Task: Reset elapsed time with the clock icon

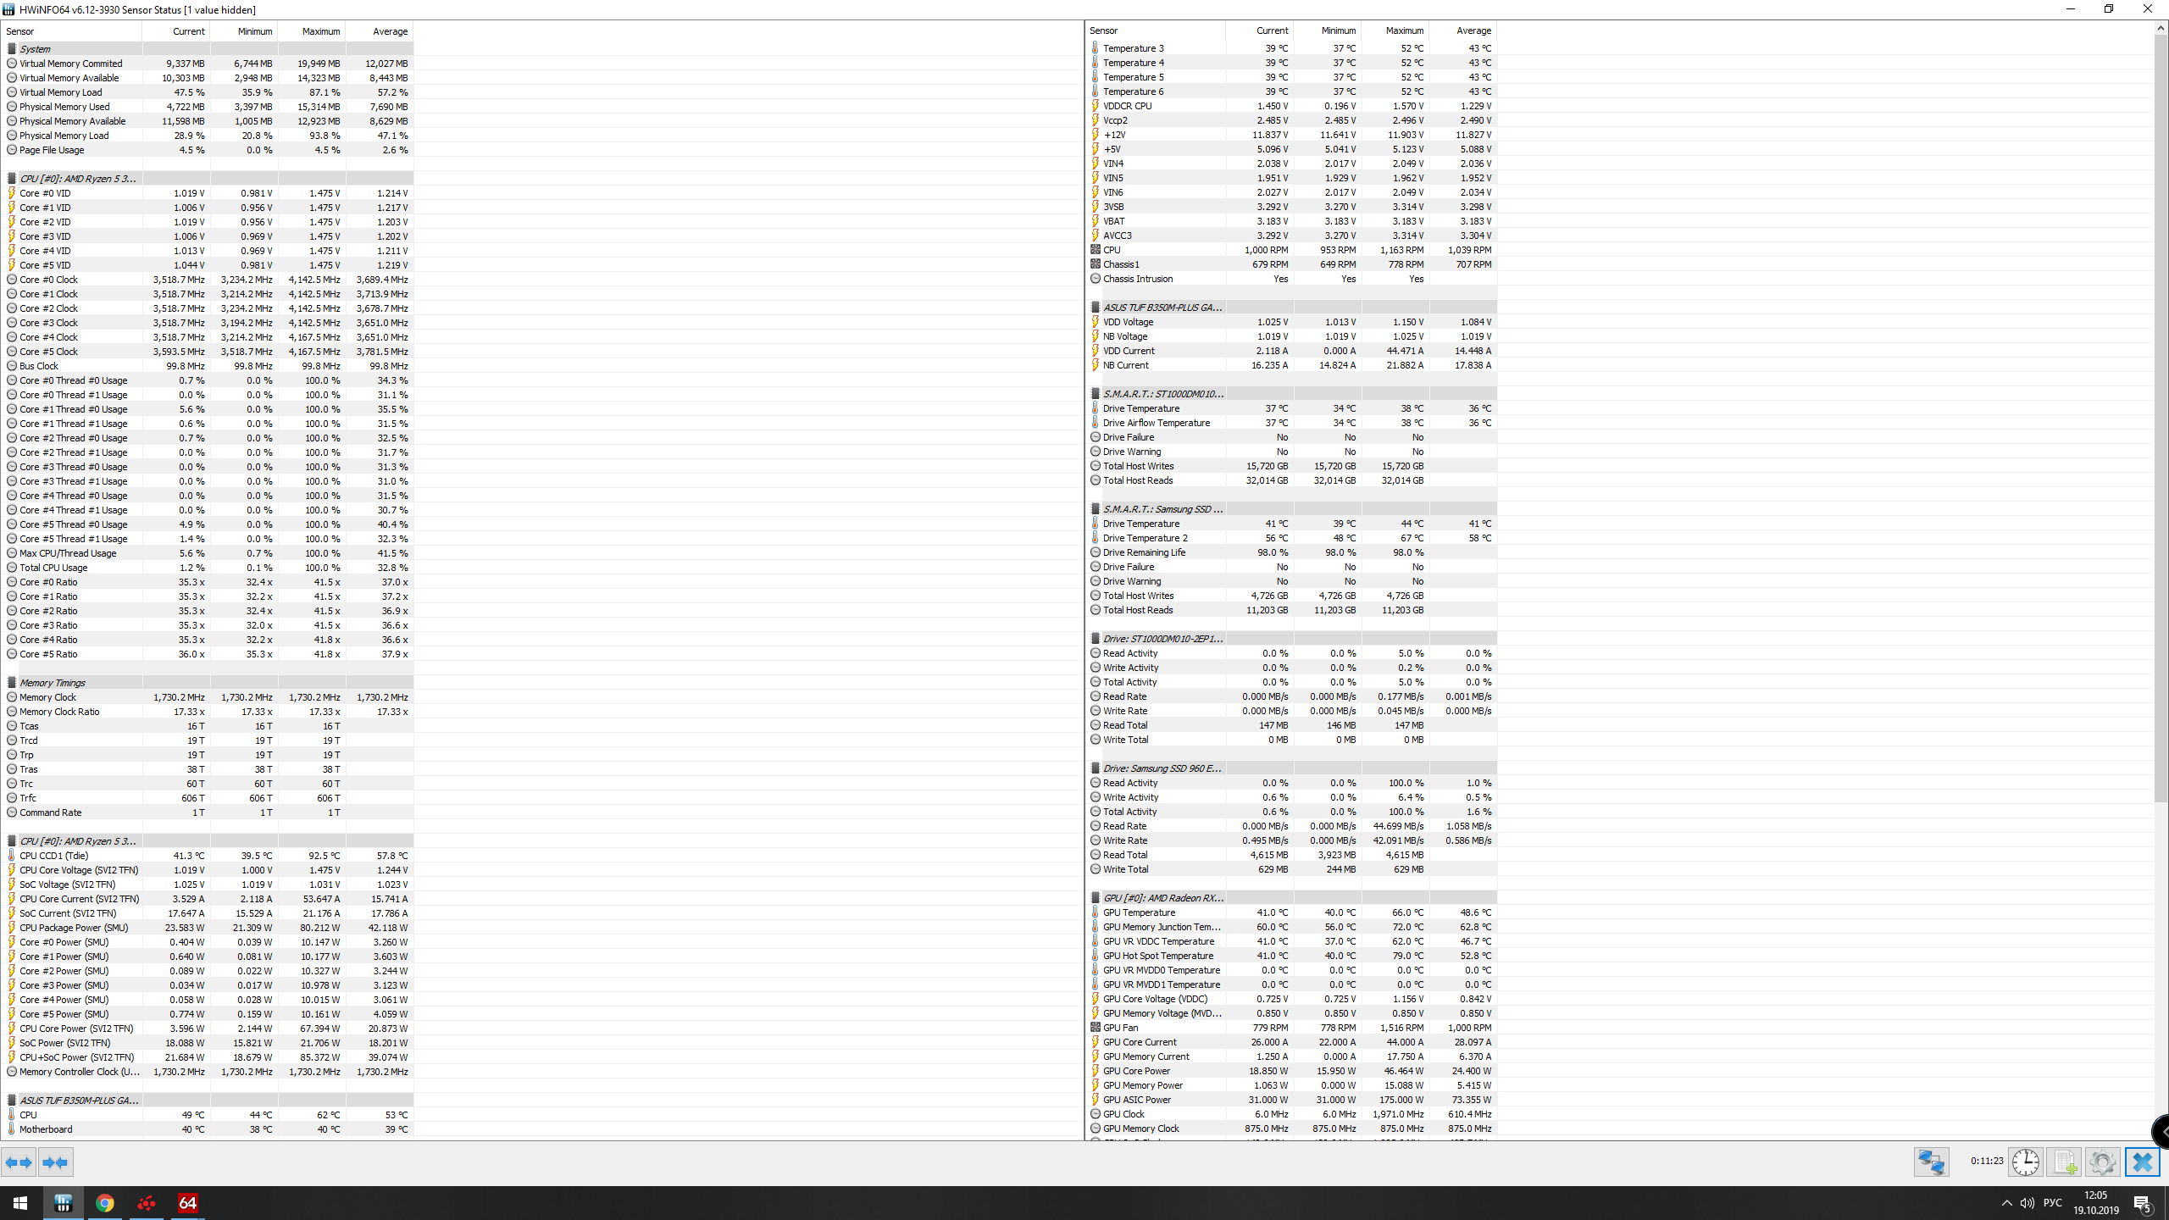Action: click(x=2026, y=1162)
